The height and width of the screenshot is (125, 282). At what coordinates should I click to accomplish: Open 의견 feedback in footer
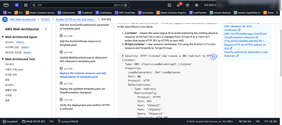pyautogui.click(x=51, y=122)
